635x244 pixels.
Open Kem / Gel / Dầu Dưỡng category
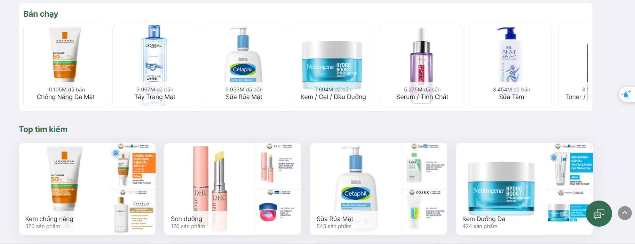(332, 65)
